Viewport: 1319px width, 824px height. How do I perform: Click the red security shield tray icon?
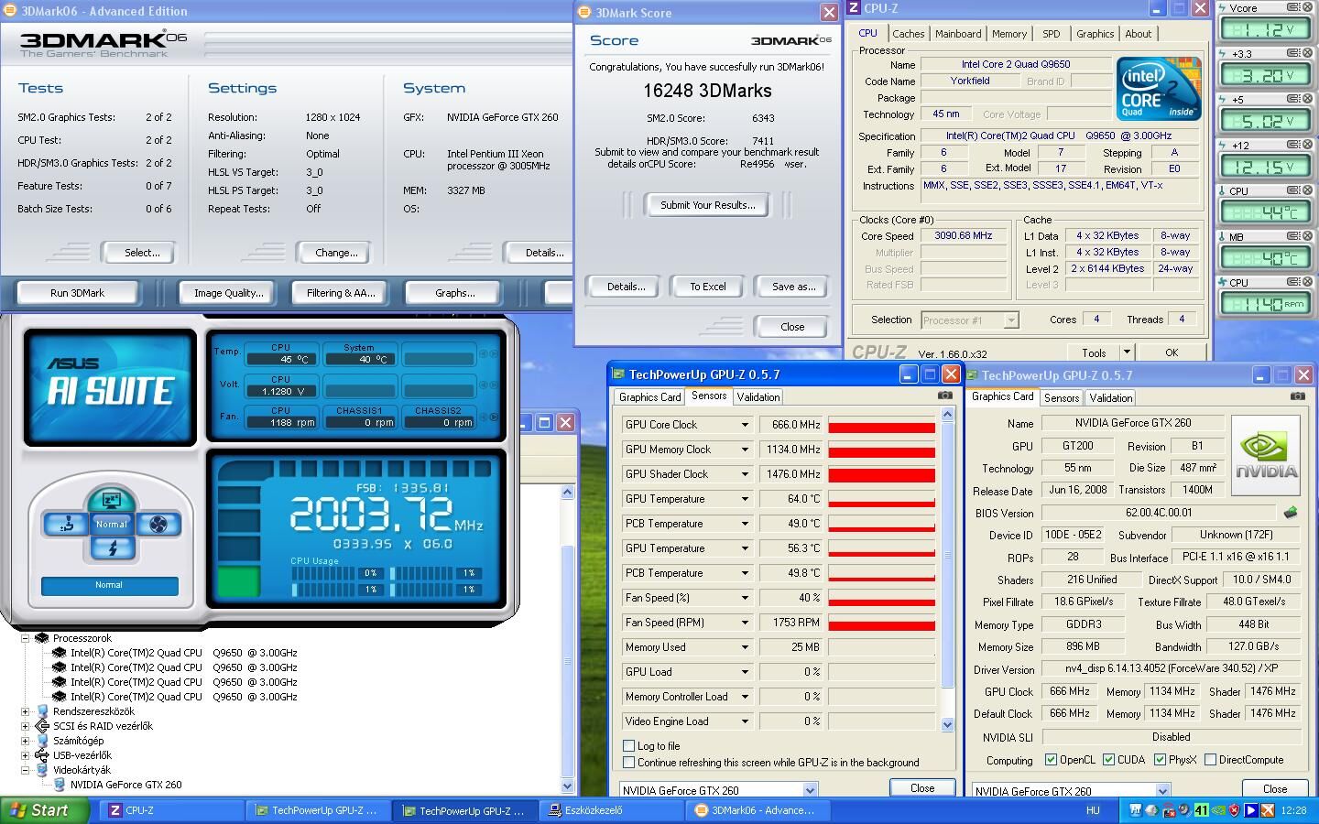[x=1234, y=810]
